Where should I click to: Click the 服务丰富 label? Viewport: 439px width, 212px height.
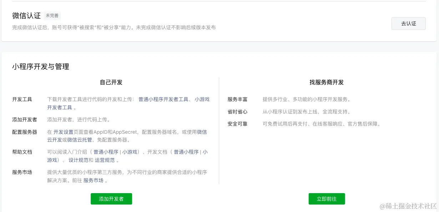238,99
